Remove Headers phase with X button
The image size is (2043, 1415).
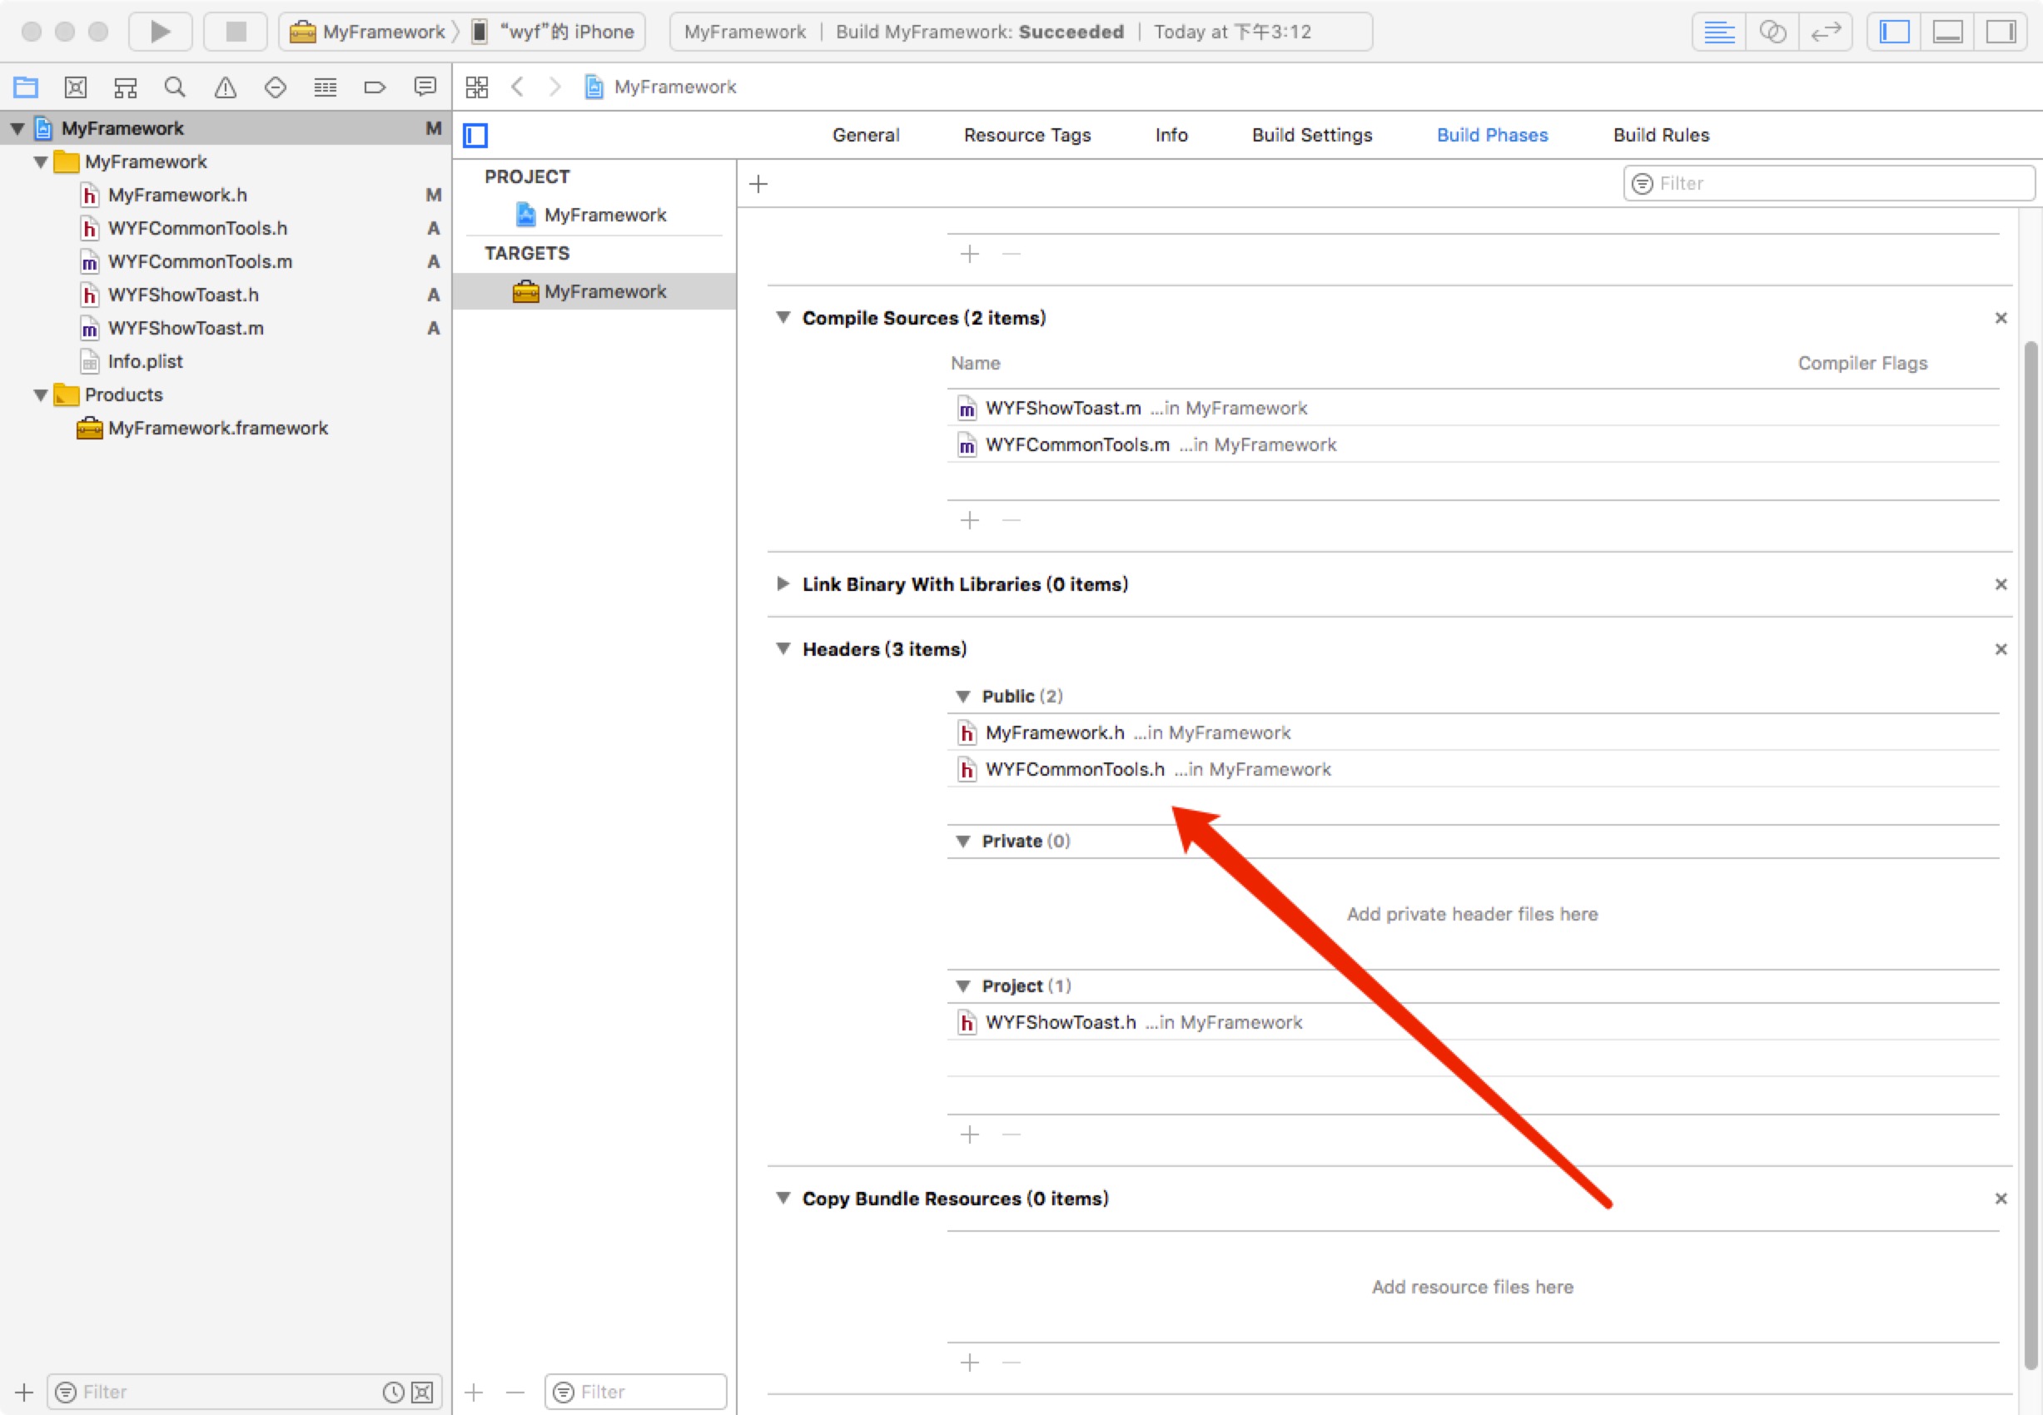pos(2001,649)
